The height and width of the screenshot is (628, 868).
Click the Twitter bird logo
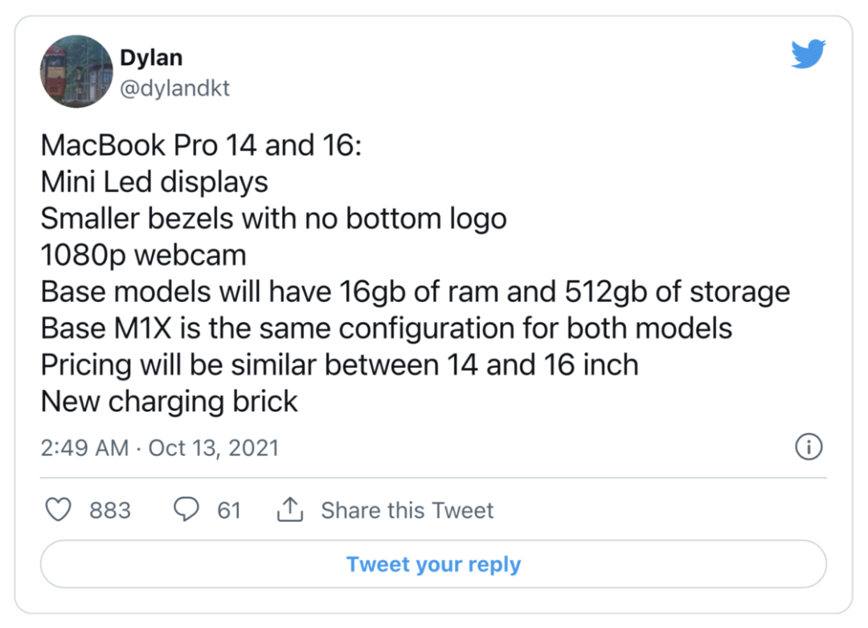[x=808, y=54]
